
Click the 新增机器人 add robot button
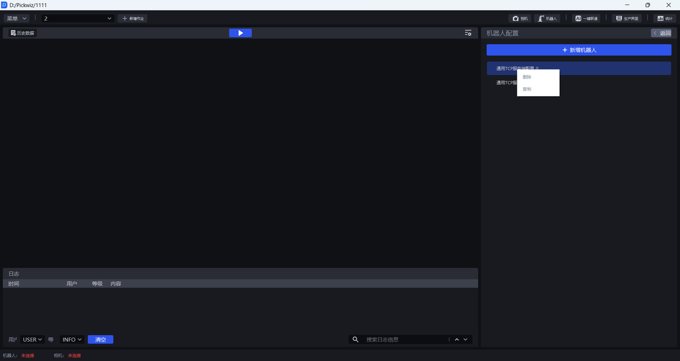coord(579,50)
